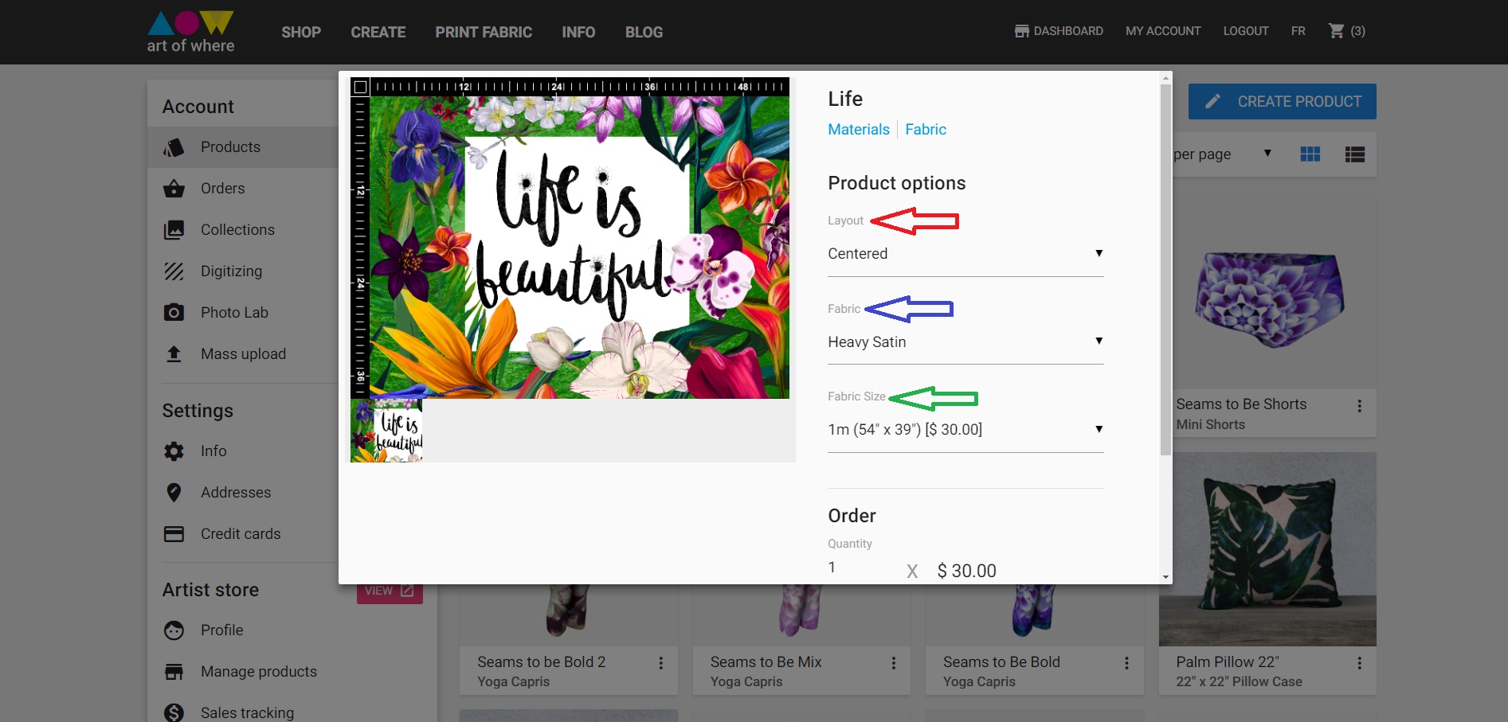Open the Fabric Size dropdown
The height and width of the screenshot is (722, 1508).
(x=966, y=430)
